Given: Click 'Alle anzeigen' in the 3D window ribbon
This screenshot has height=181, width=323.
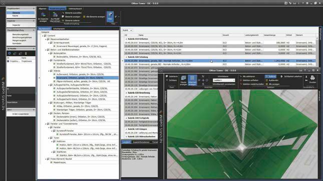Looking at the screenshot, I should pos(272,84).
